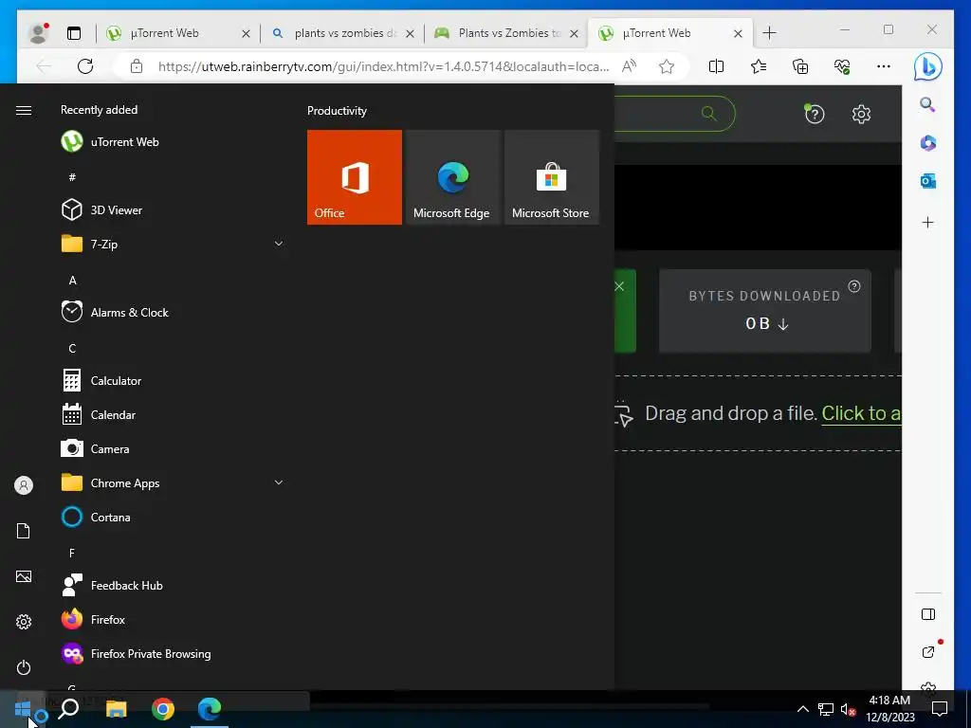The height and width of the screenshot is (728, 971).
Task: Click the Power button in Start
Action: click(24, 667)
